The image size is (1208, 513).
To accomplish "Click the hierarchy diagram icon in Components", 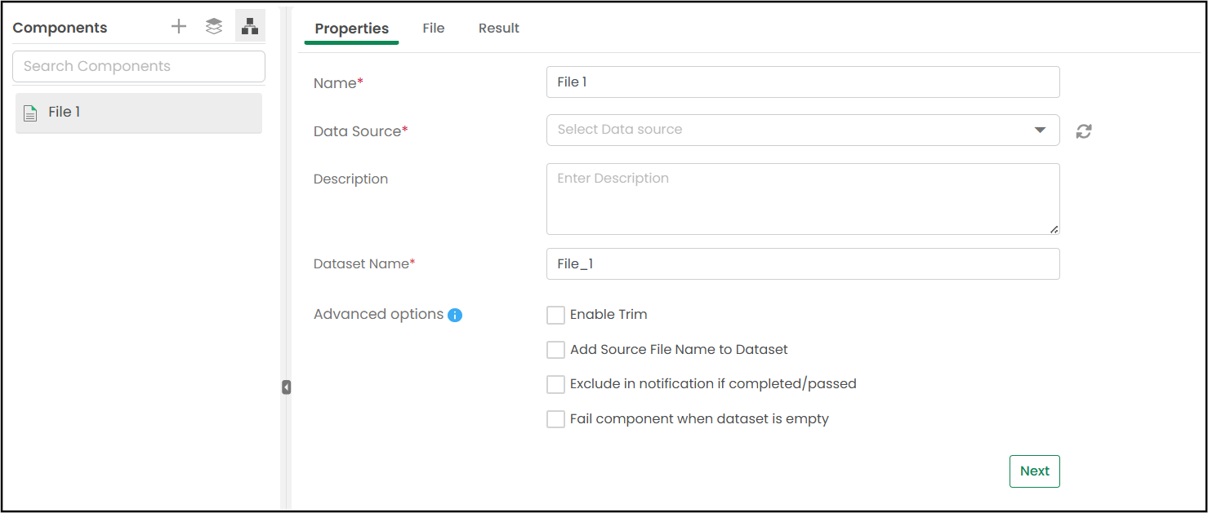I will [x=250, y=26].
